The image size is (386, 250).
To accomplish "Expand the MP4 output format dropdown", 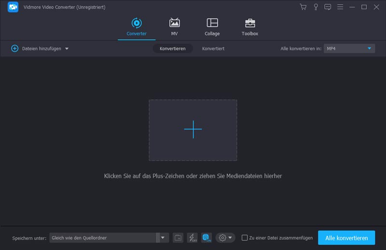I will click(370, 48).
